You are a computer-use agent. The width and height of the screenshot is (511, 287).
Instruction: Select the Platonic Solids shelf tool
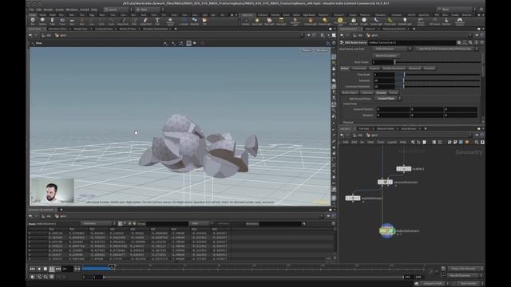tap(170, 22)
